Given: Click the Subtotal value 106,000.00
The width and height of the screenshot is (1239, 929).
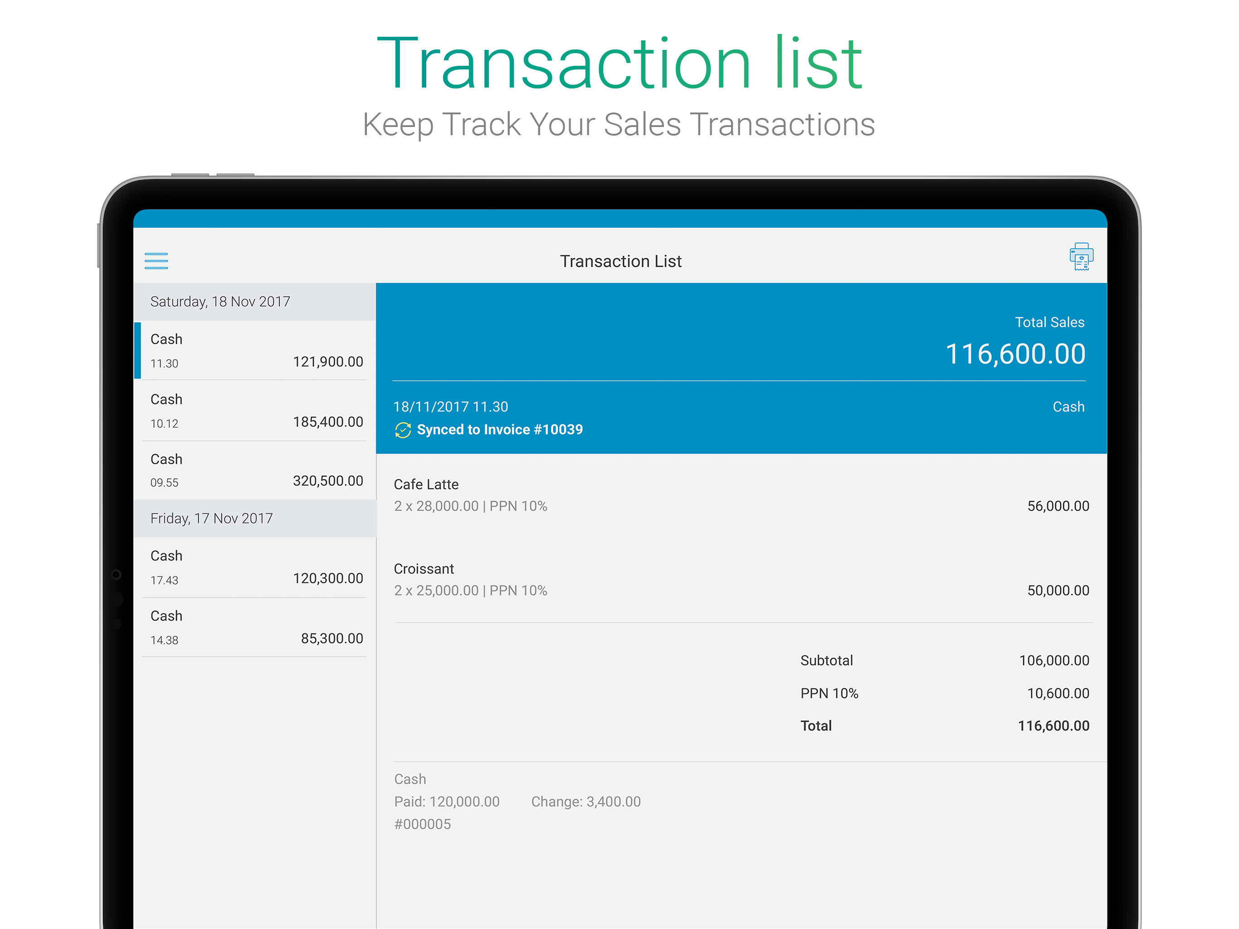Looking at the screenshot, I should [x=1054, y=660].
